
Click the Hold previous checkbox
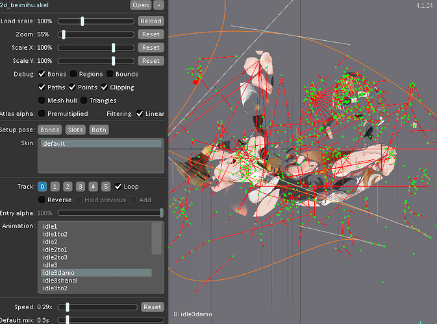click(79, 200)
